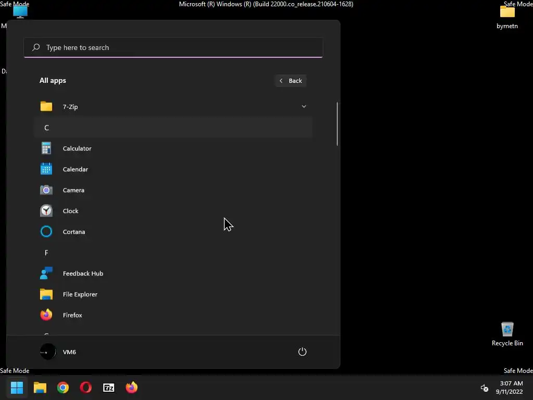
Task: Open File Explorer on the taskbar
Action: pos(40,387)
